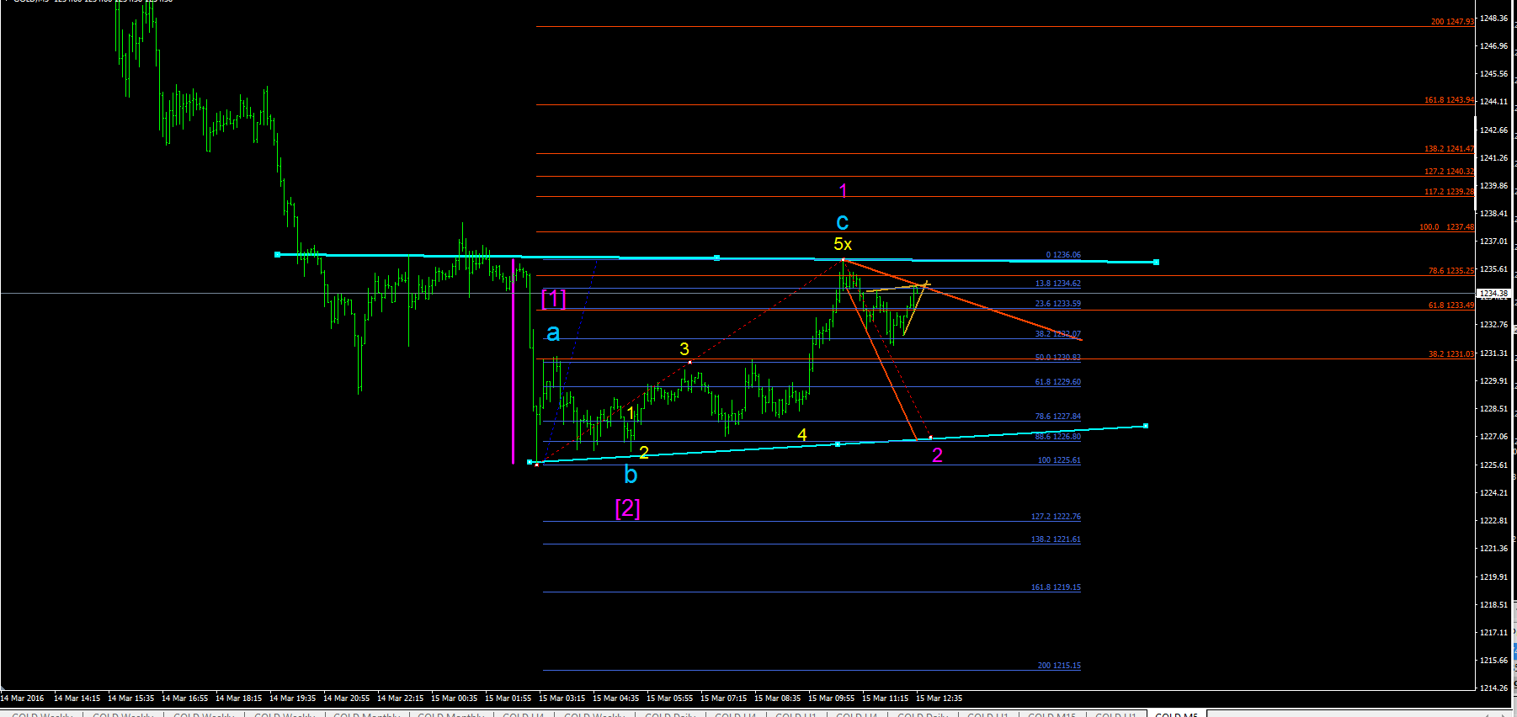This screenshot has width=1517, height=717.
Task: Click the current price marker 1234.38
Action: click(x=1493, y=294)
